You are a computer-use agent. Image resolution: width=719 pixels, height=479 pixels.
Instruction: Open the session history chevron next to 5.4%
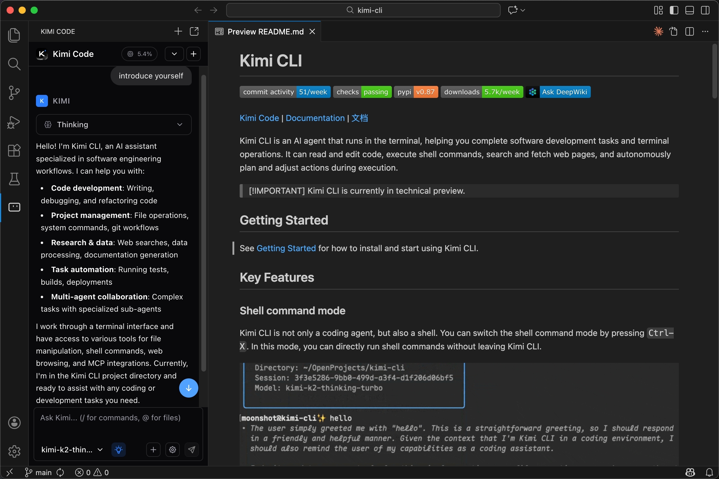click(x=174, y=54)
